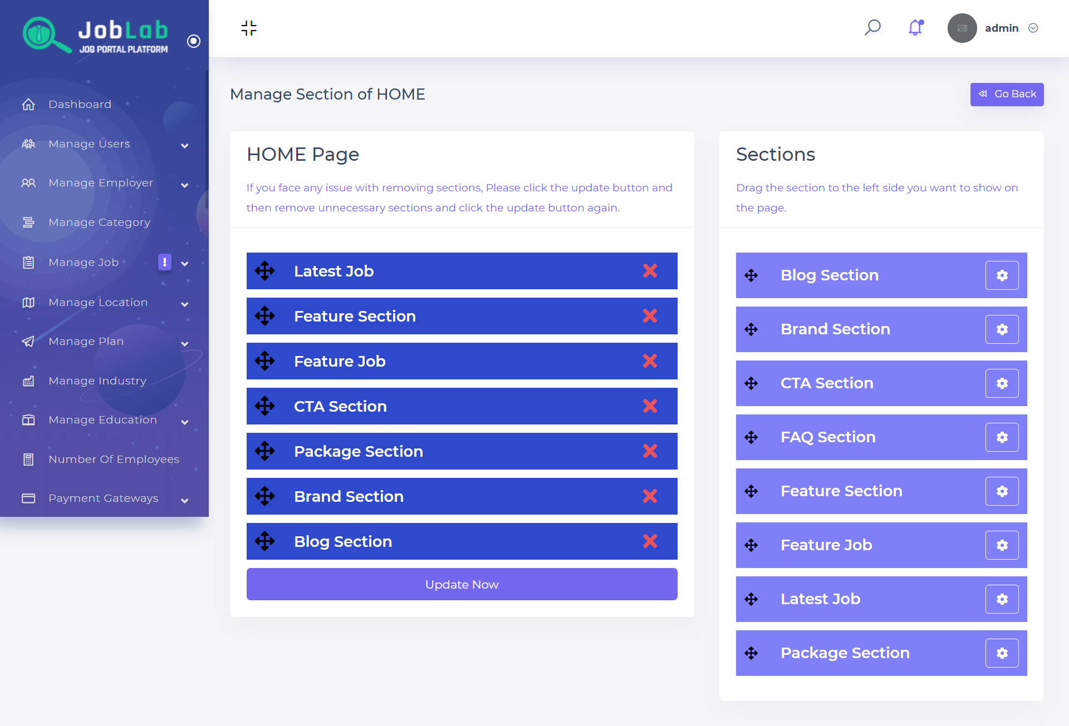1069x726 pixels.
Task: Open settings gear for Brand Section
Action: coord(1002,329)
